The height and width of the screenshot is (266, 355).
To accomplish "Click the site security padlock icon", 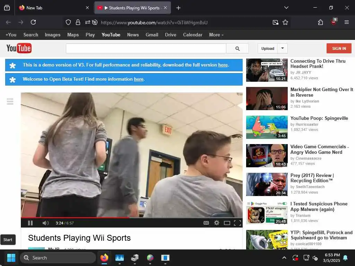I will [78, 22].
